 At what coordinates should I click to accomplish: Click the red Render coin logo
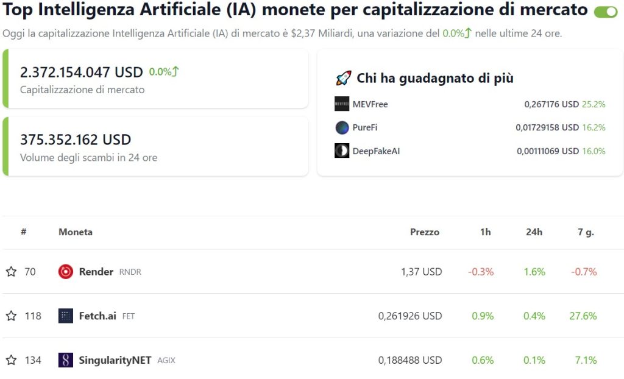(66, 272)
